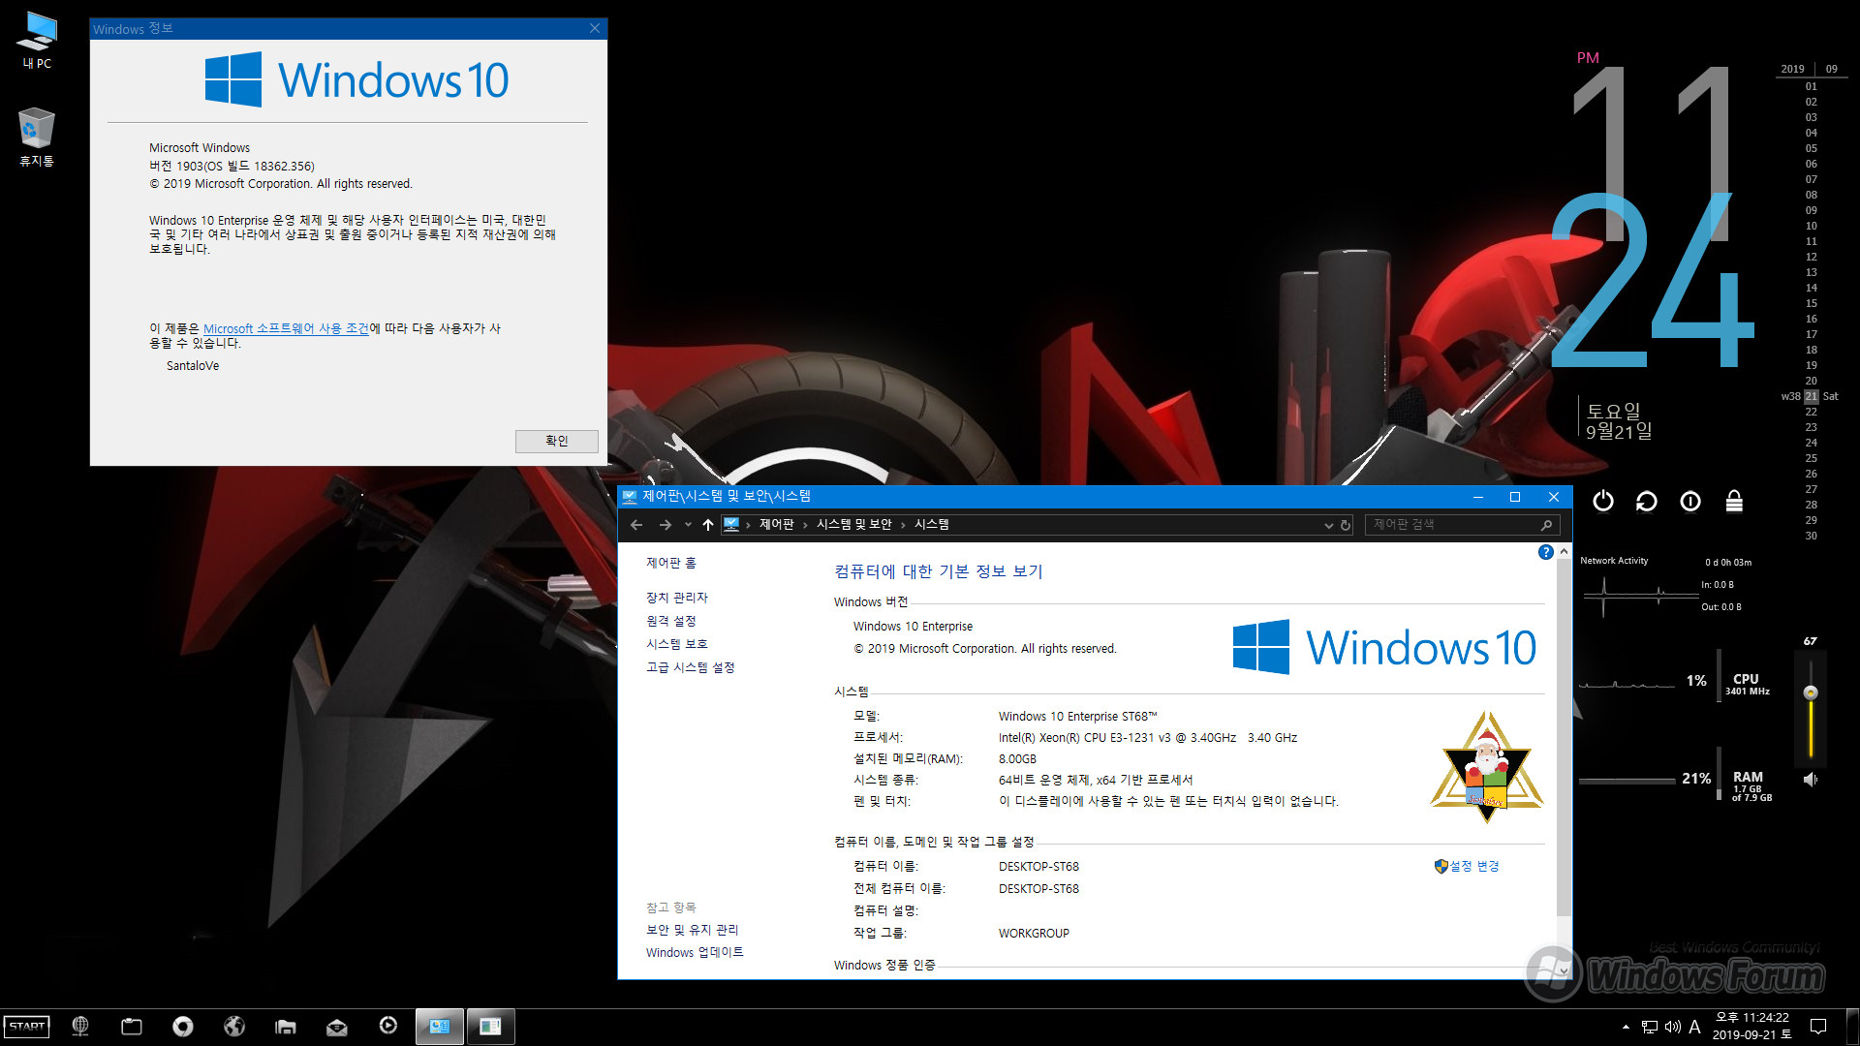Refresh the Control Panel address bar
Screen dimensions: 1860x1046
(1346, 525)
